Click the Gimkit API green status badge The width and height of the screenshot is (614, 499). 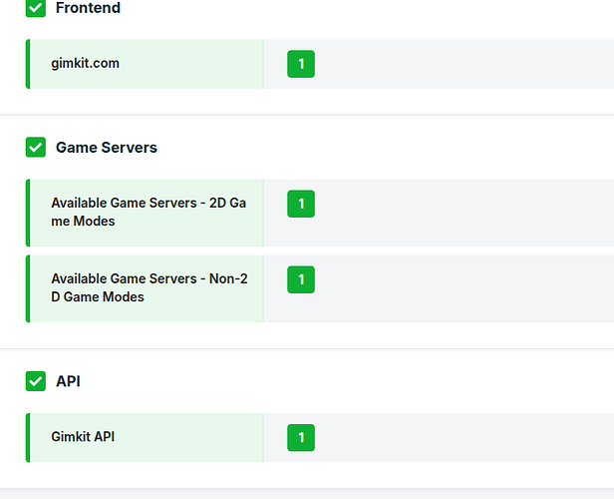tap(300, 438)
